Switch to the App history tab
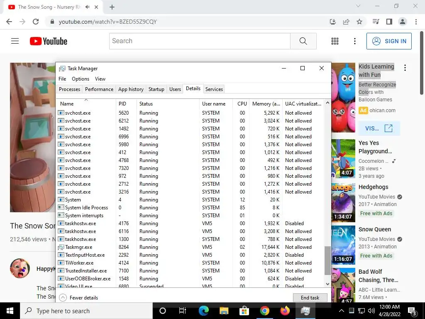The width and height of the screenshot is (425, 319). pyautogui.click(x=131, y=89)
